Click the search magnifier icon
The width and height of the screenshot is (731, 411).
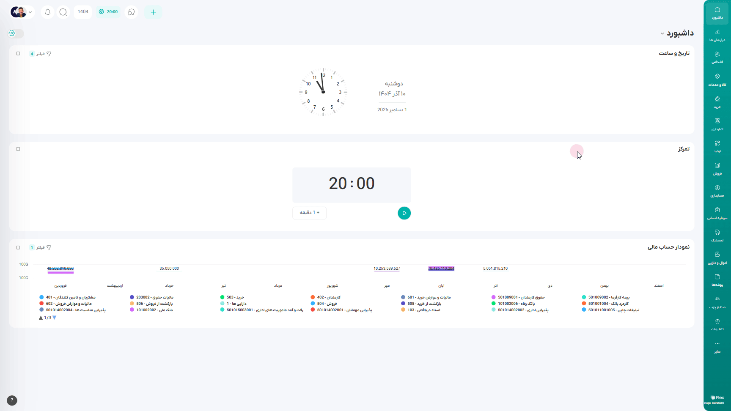[x=63, y=12]
